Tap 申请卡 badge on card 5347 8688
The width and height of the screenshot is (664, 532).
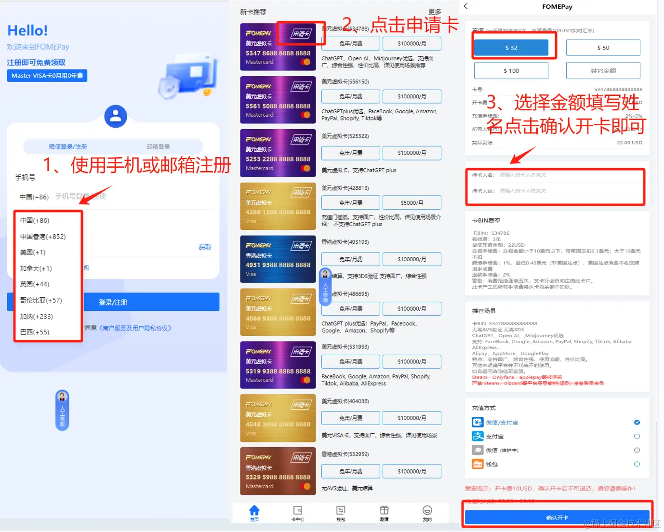click(x=301, y=34)
